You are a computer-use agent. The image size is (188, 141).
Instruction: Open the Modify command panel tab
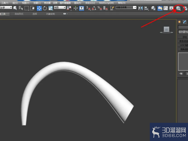(x=185, y=22)
